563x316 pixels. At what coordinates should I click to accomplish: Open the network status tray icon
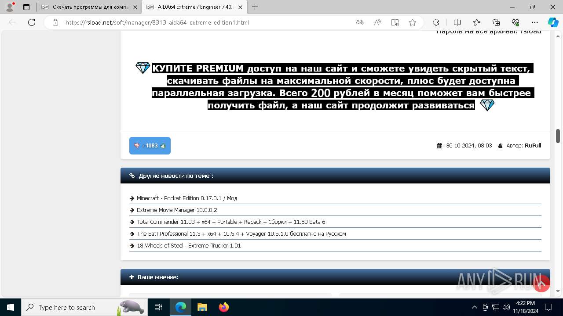point(496,307)
